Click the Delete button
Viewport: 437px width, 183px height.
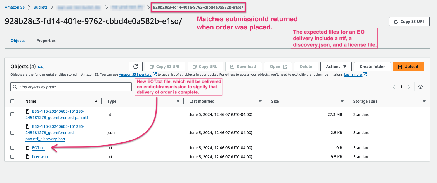(306, 67)
